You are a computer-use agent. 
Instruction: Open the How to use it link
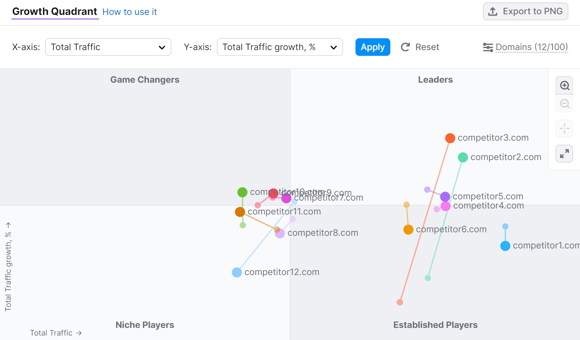tap(129, 12)
